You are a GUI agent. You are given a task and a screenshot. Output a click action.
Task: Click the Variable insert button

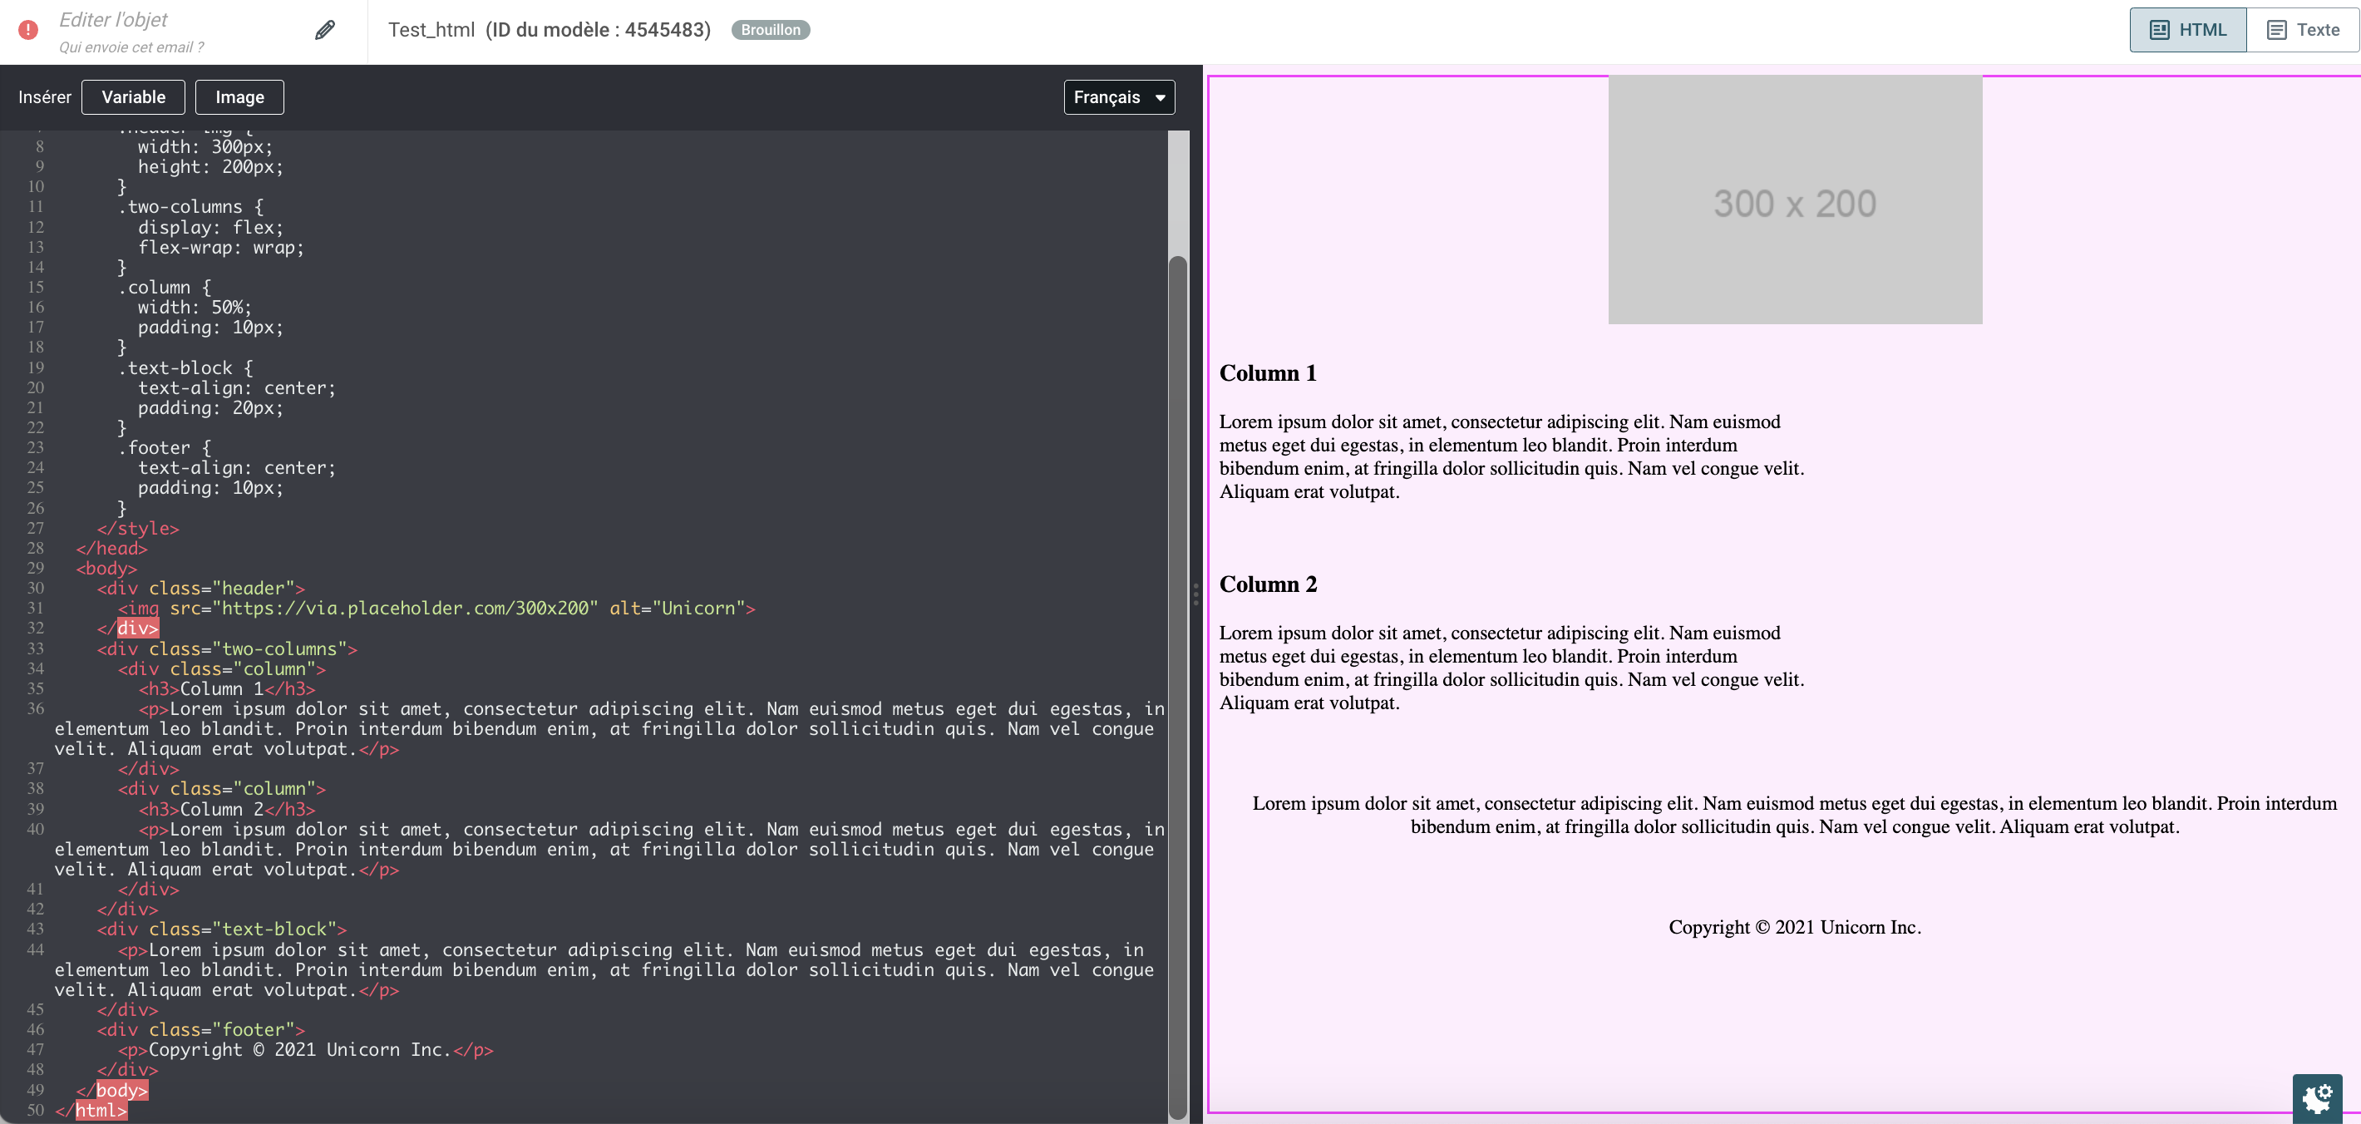(x=133, y=97)
